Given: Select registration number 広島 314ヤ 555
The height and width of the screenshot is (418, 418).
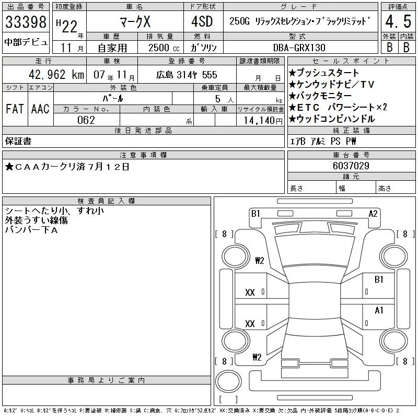Looking at the screenshot, I should 187,75.
